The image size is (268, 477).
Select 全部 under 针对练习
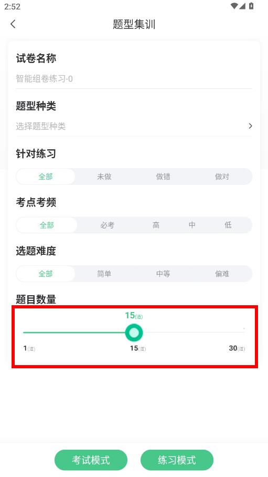[46, 177]
